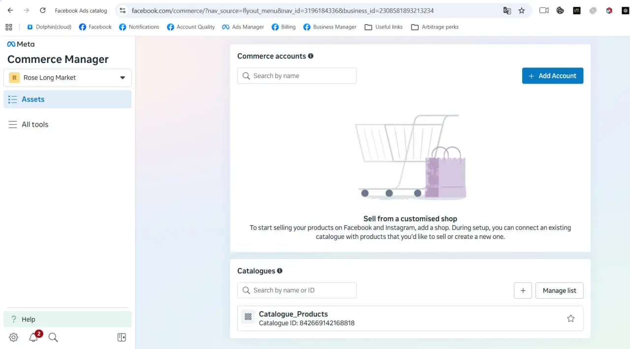Collapse sidebar using the panel toggle icon
The height and width of the screenshot is (349, 630).
coord(122,337)
